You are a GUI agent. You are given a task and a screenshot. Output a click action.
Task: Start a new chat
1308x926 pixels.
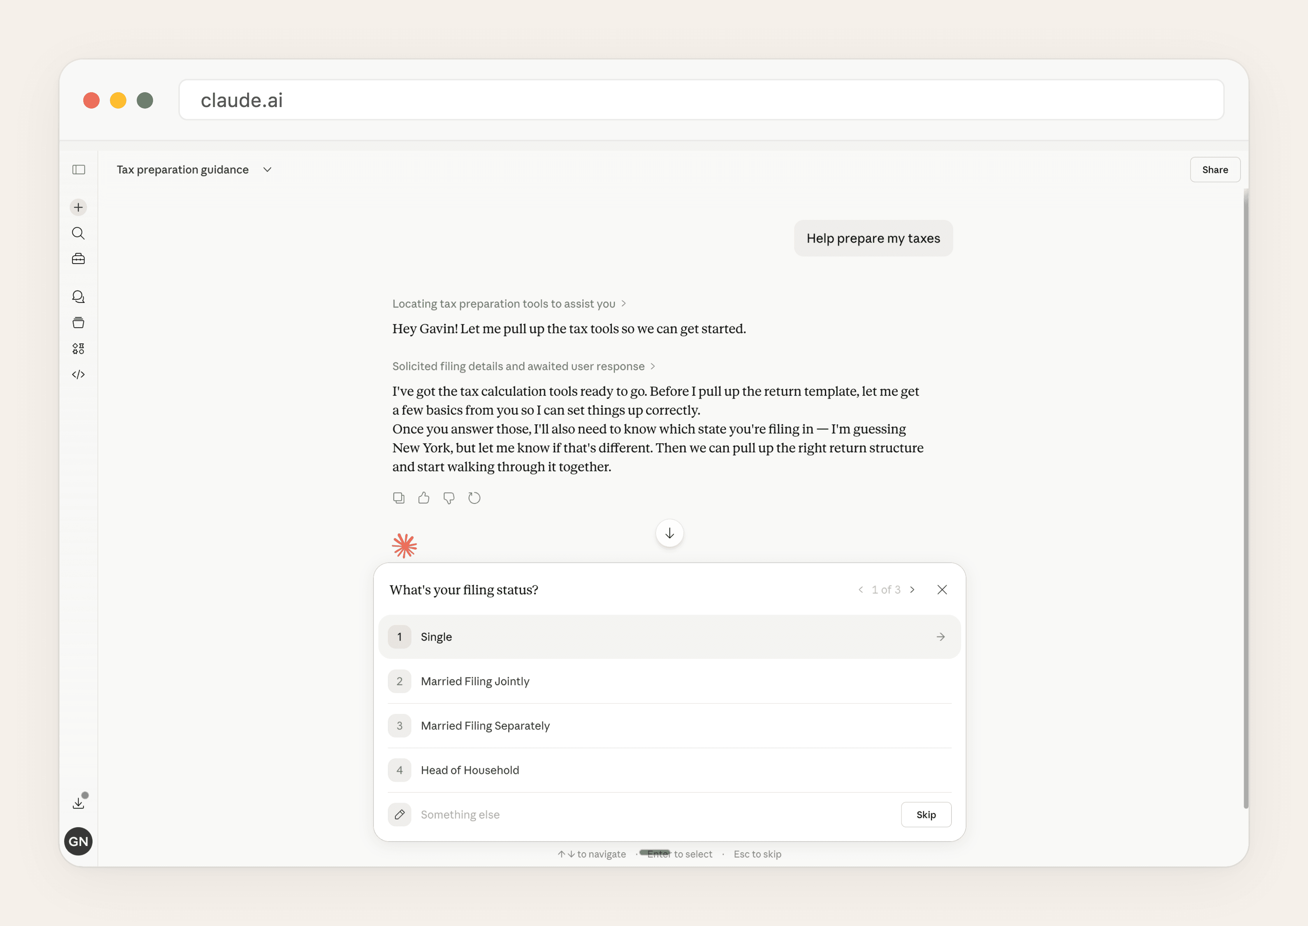(x=78, y=207)
